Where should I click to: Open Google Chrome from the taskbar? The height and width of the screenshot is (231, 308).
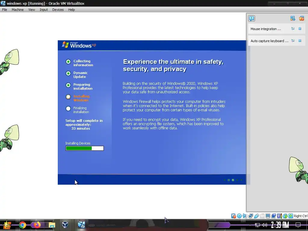pos(23,225)
